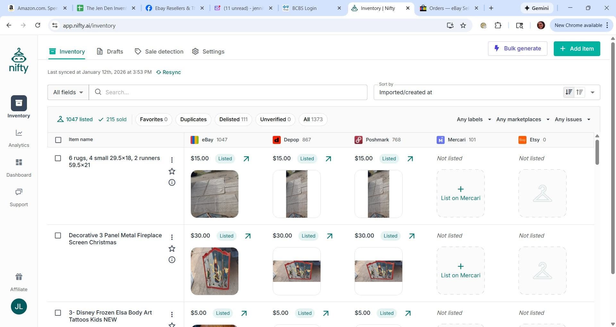Sort in descending order
The width and height of the screenshot is (616, 327).
pos(569,92)
